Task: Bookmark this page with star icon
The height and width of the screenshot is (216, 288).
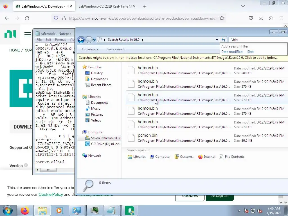Action: (222, 18)
